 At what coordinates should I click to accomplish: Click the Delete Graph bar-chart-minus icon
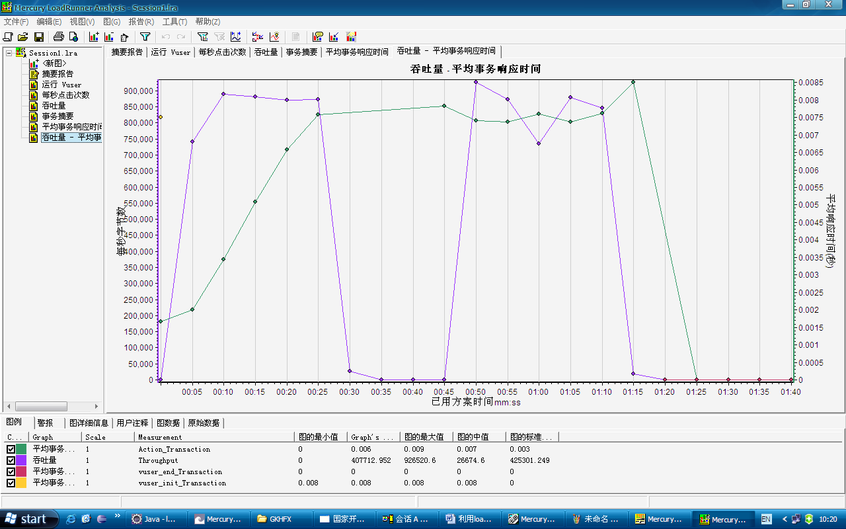coord(108,37)
